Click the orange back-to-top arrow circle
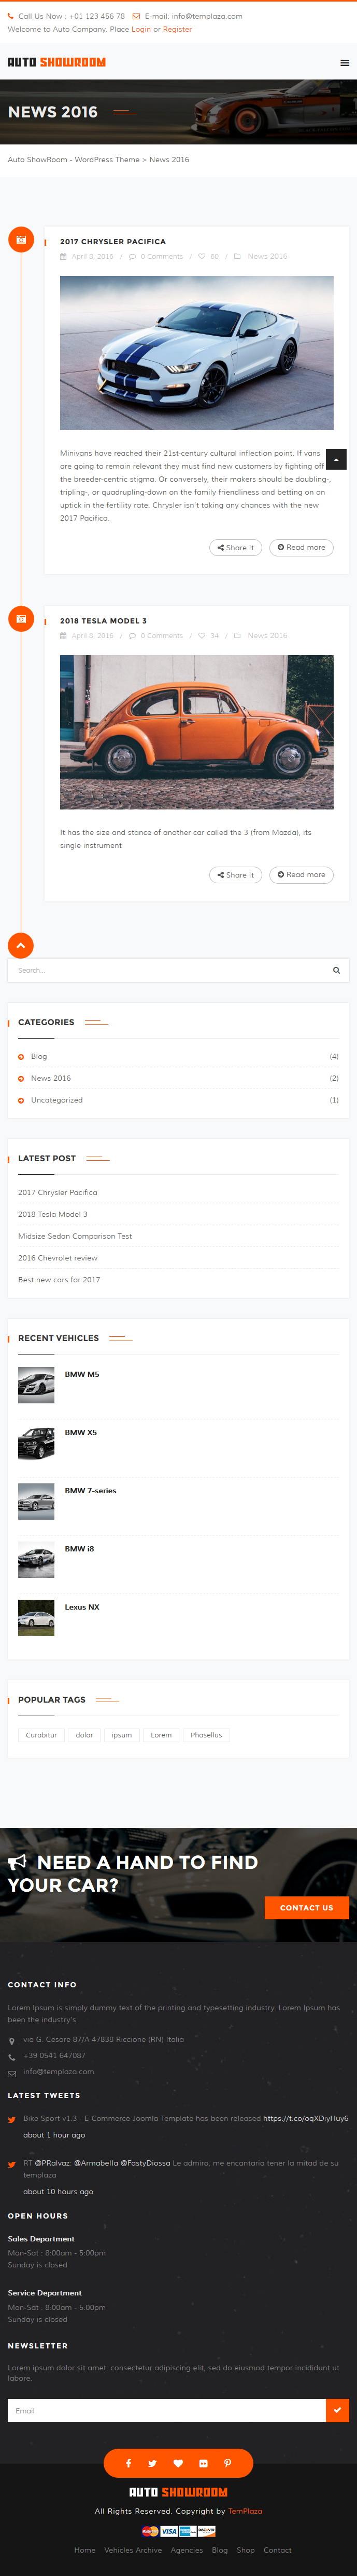 click(21, 945)
